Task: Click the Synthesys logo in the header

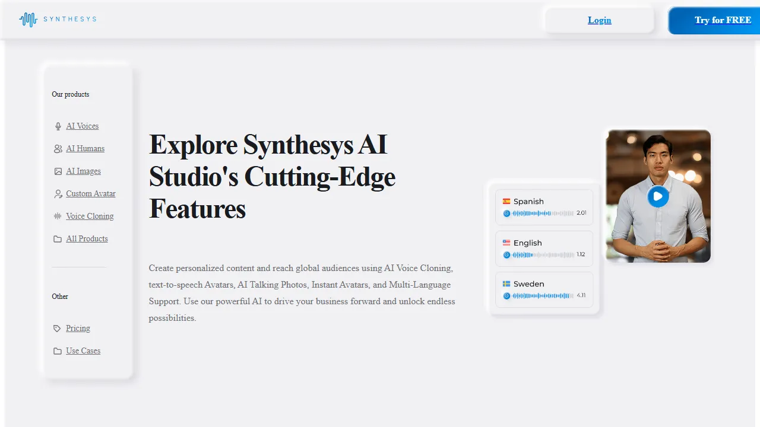Action: tap(58, 20)
